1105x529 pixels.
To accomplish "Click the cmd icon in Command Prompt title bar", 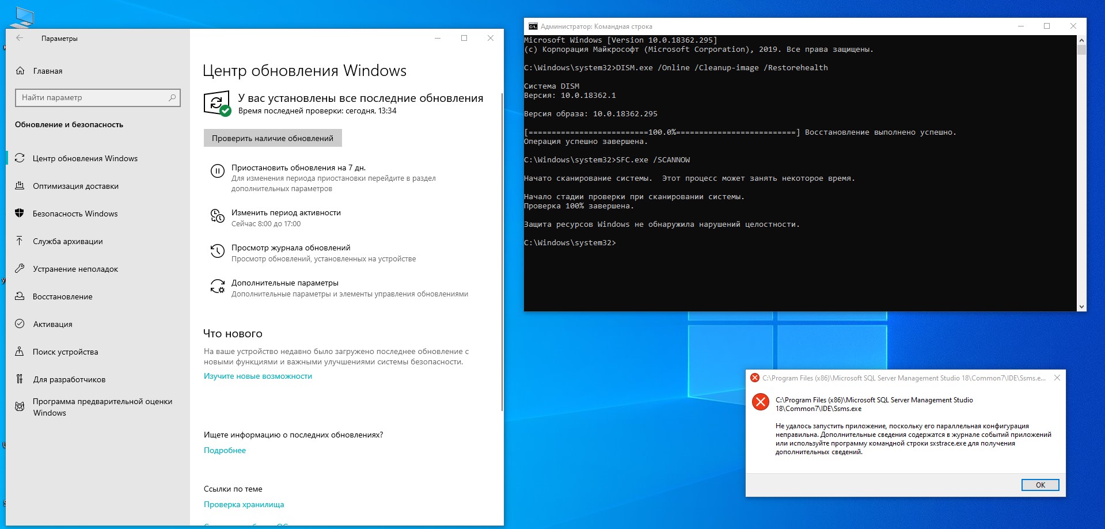I will [x=533, y=26].
